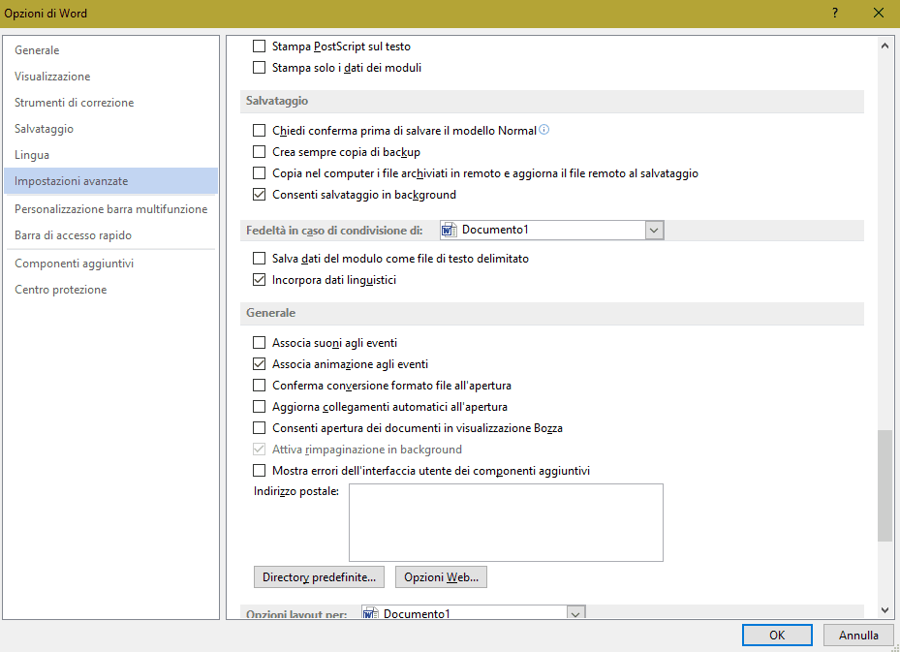
Task: Open Personalizzazione barra multifunzione settings
Action: 110,208
